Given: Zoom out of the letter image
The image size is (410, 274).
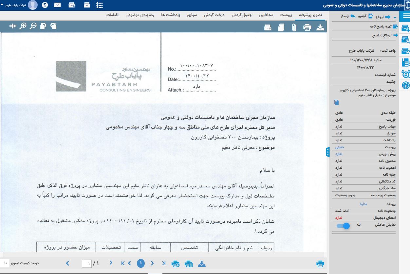Looking at the screenshot, I should point(33,26).
